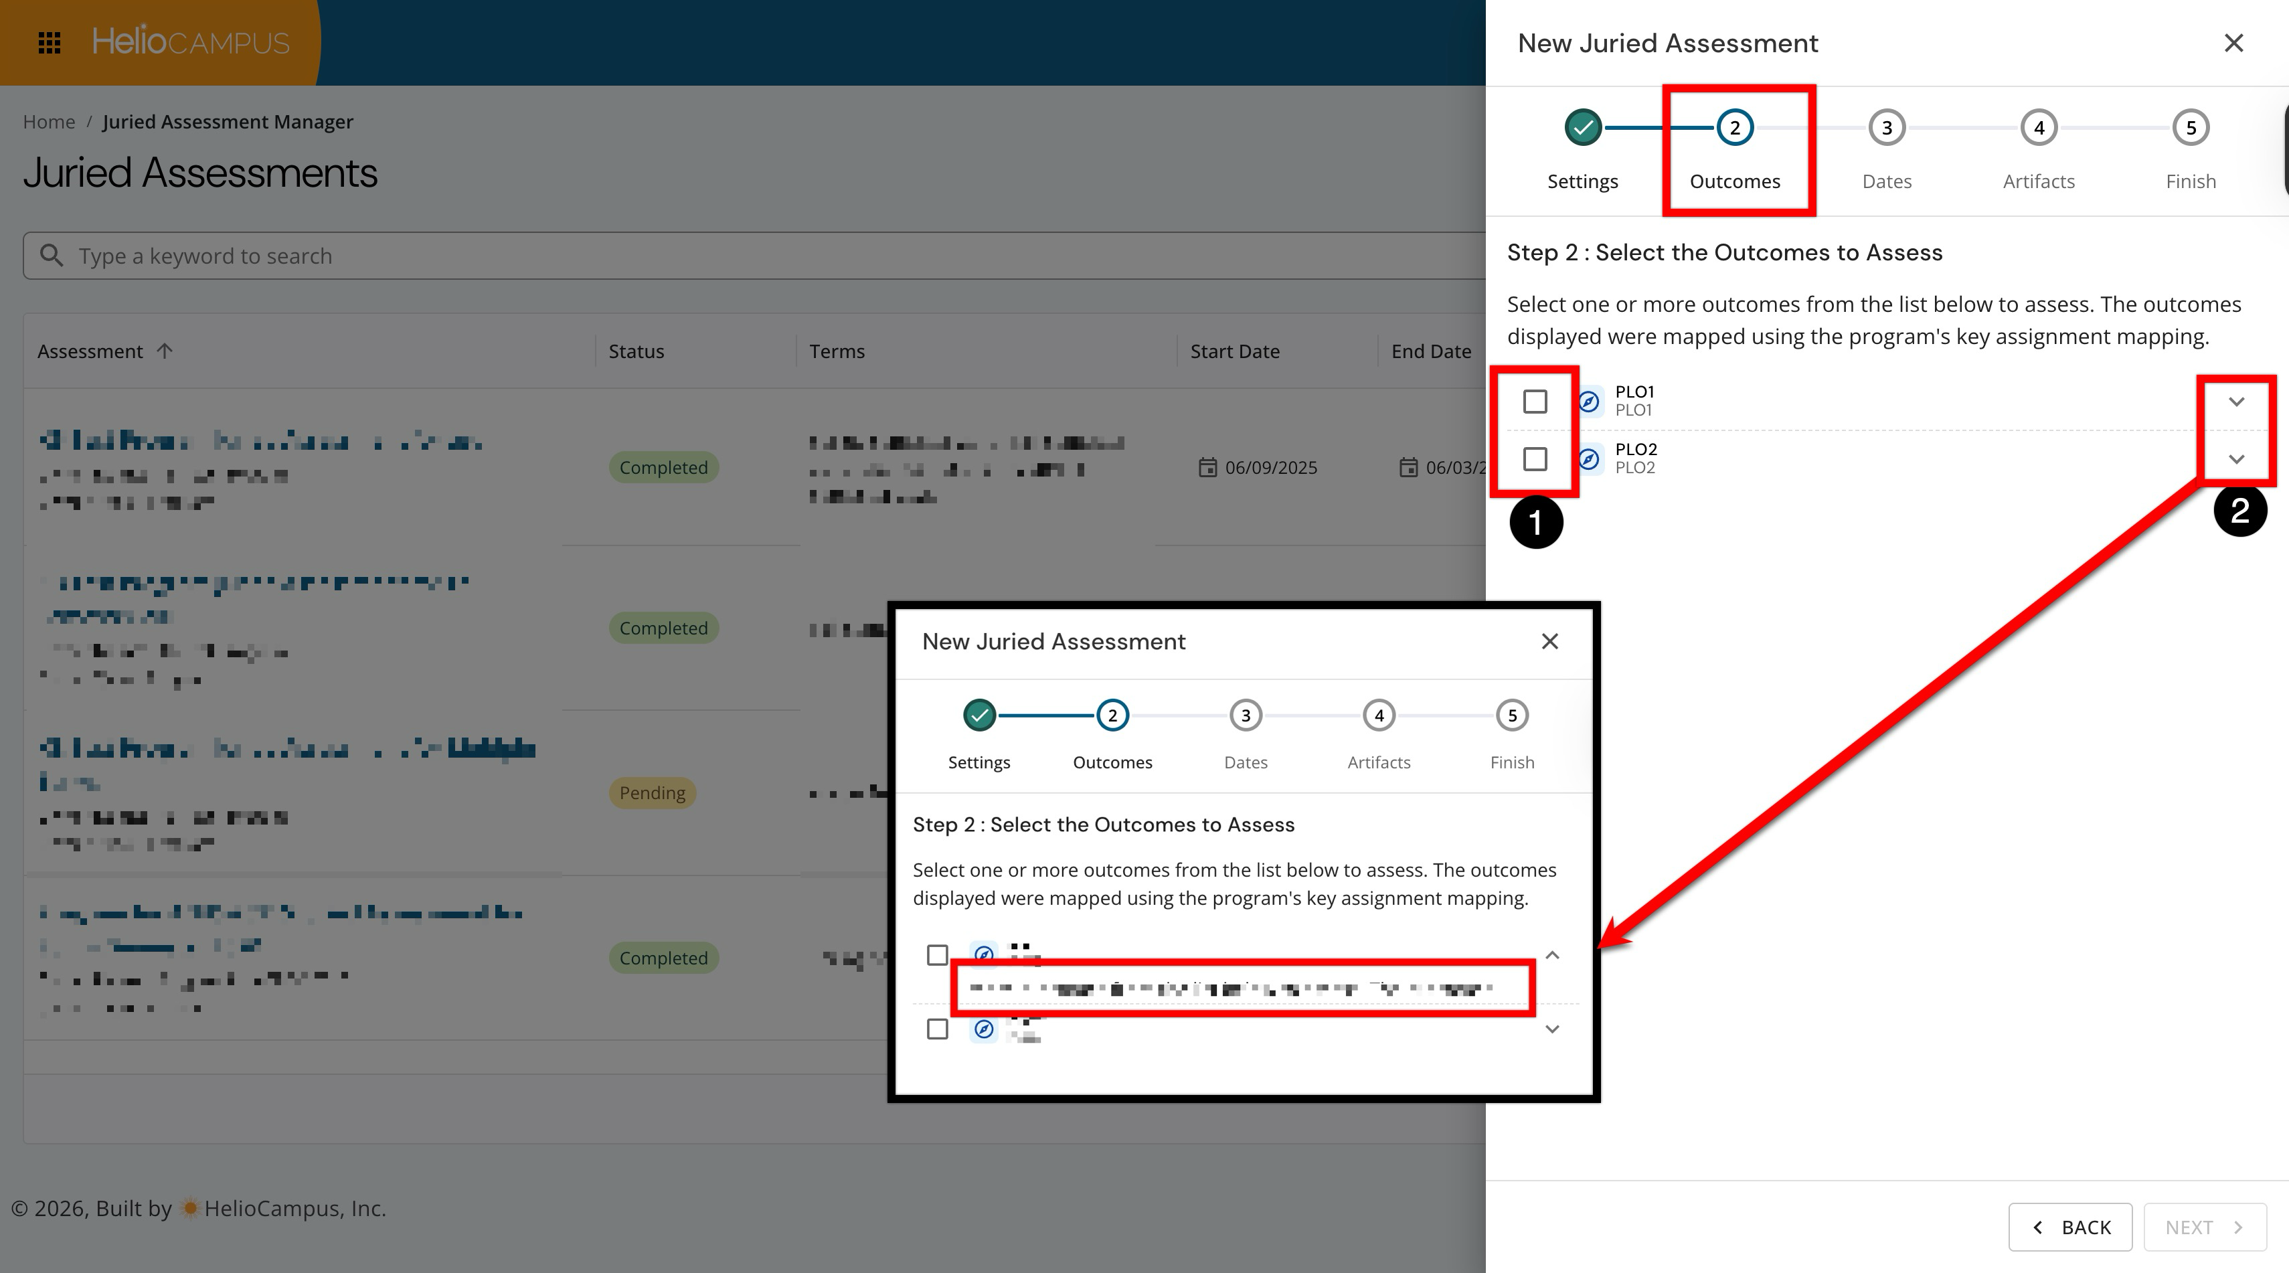Click the green checkmark Settings step circle
Screen dimensions: 2289x1273
1583,128
